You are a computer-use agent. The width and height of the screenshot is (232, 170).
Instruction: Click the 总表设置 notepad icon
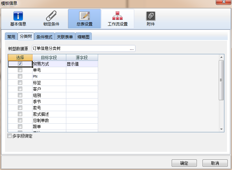[84, 16]
